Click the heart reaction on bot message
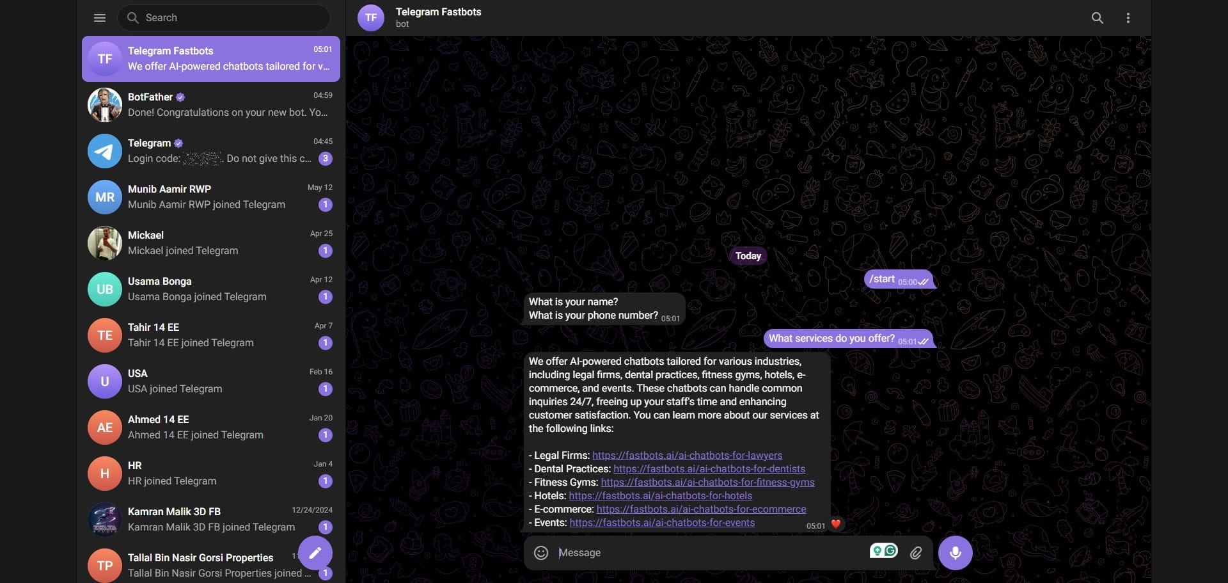Image resolution: width=1228 pixels, height=583 pixels. pos(835,525)
